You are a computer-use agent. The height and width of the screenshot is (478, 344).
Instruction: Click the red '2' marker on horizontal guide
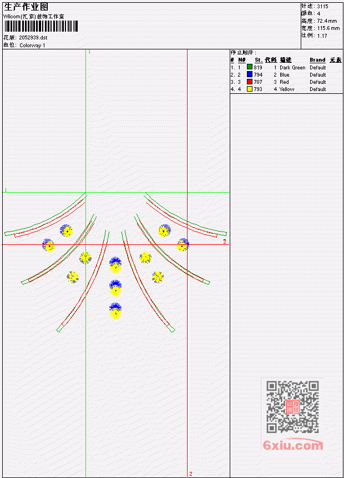(225, 241)
